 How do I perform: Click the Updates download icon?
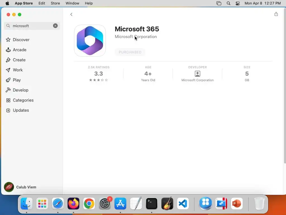[x=8, y=110]
